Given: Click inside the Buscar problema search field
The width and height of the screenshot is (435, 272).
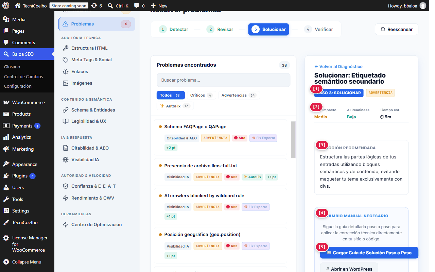Looking at the screenshot, I should [x=224, y=80].
